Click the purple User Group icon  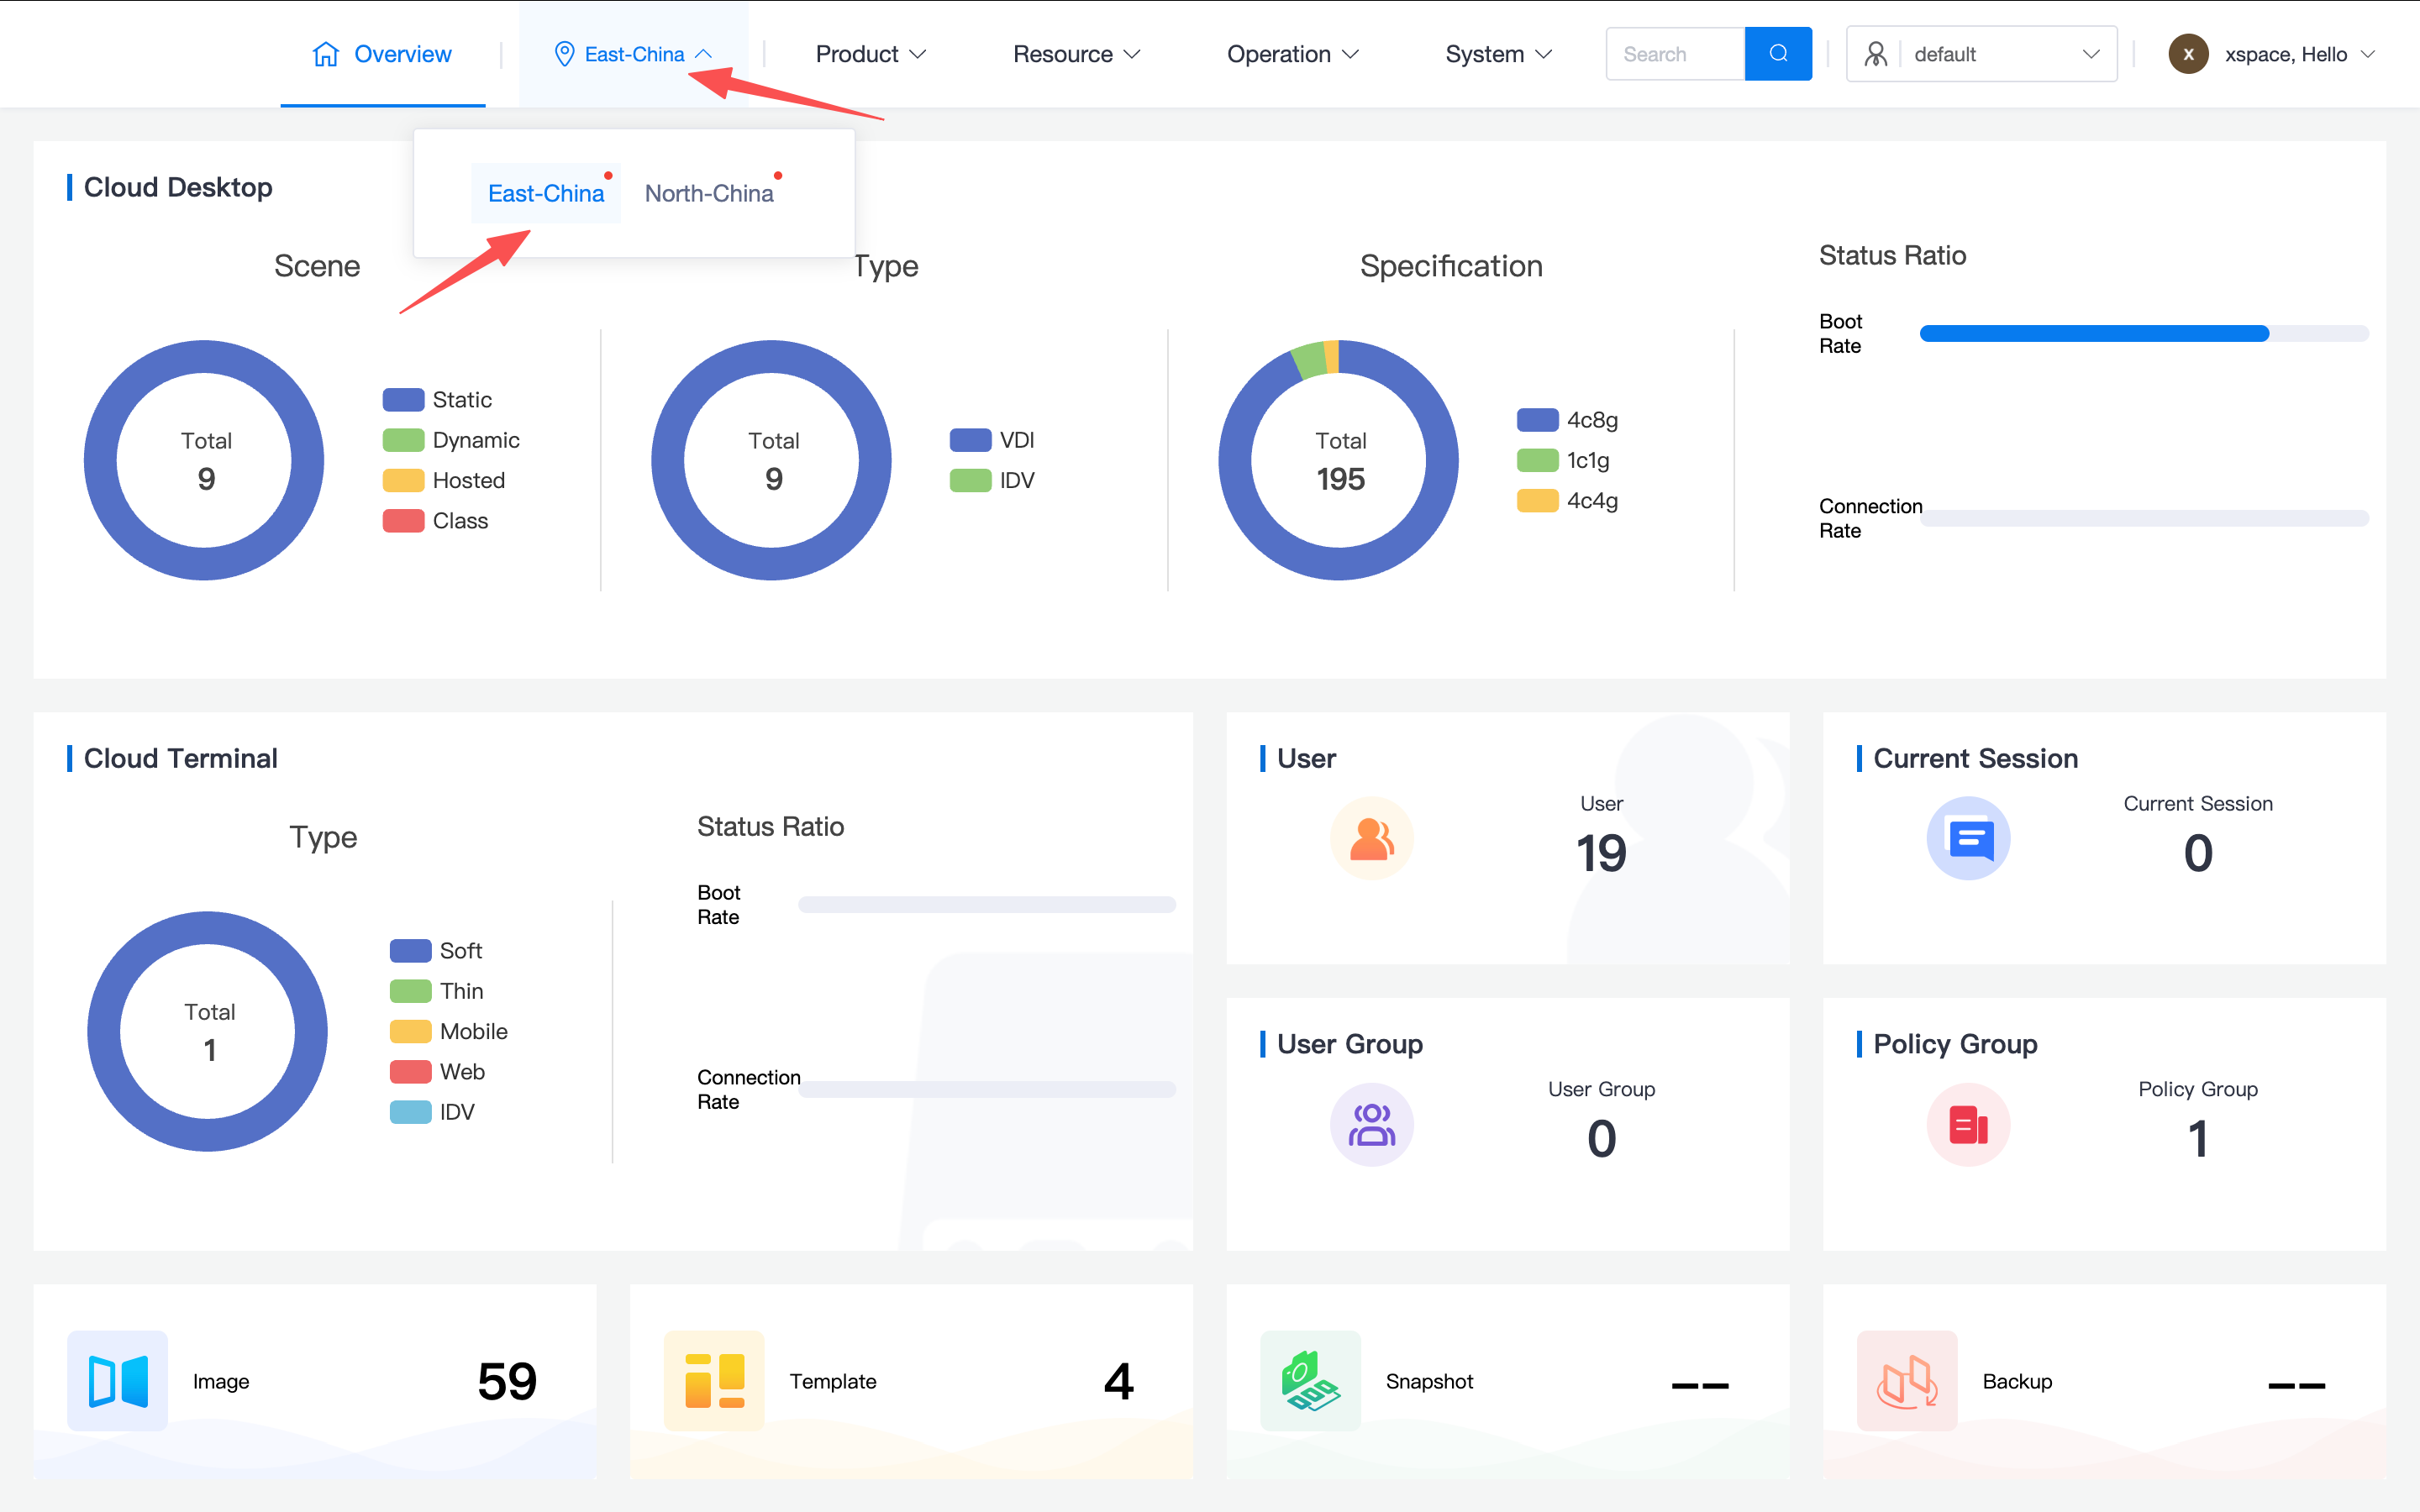pyautogui.click(x=1371, y=1124)
